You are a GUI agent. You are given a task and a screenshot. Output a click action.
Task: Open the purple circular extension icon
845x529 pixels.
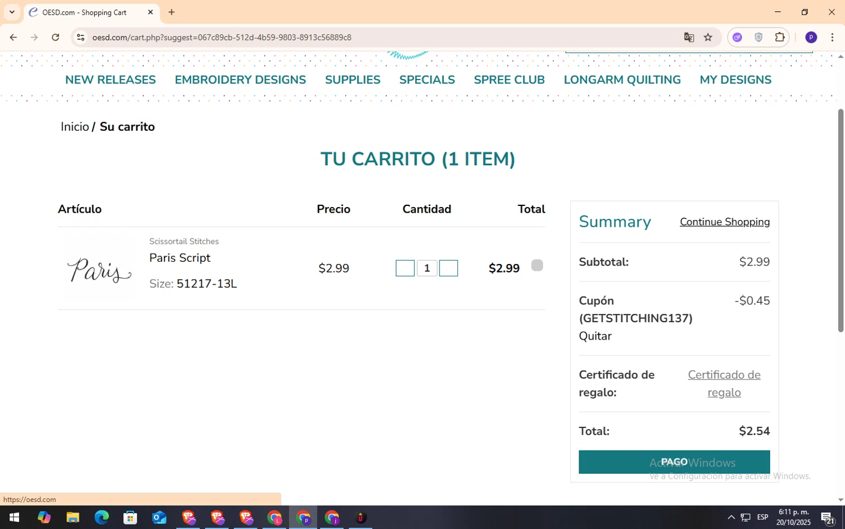737,37
